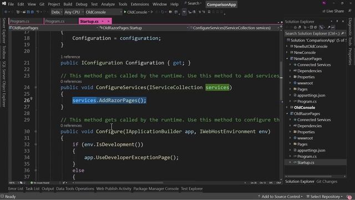355x200 pixels.
Task: Click the Solution Explorer preview selected items icon
Action: (333, 27)
